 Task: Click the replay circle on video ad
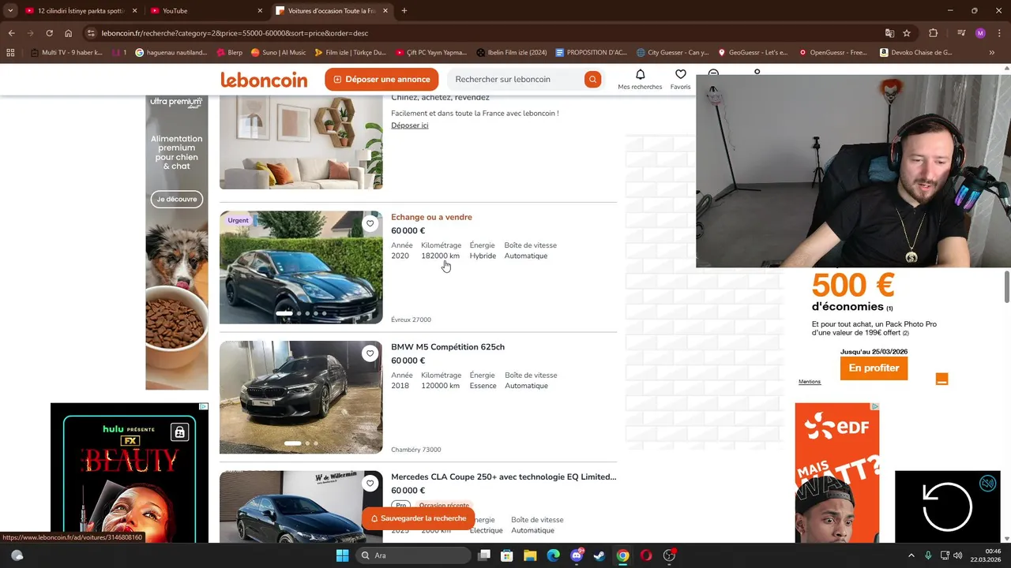tap(947, 506)
